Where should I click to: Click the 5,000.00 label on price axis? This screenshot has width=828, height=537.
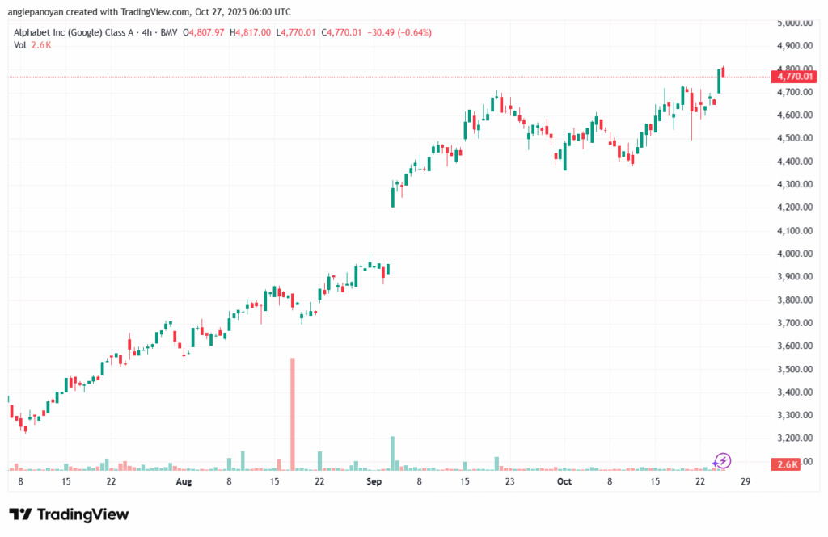pyautogui.click(x=793, y=23)
